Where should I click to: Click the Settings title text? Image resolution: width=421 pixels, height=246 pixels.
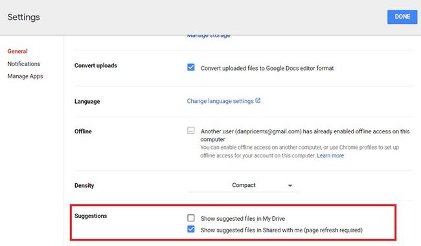(x=23, y=17)
